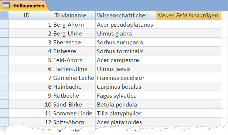
Task: Click the Betula pendula cell
Action: coord(126,104)
